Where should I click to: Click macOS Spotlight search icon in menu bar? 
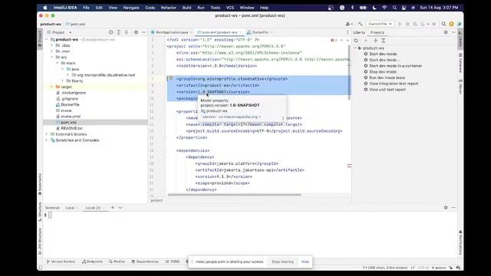394,8
